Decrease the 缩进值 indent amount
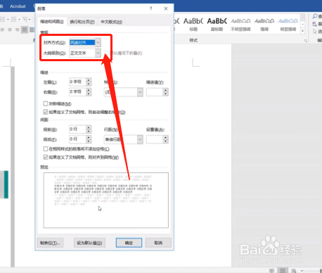This screenshot has width=322, height=273. pos(166,94)
